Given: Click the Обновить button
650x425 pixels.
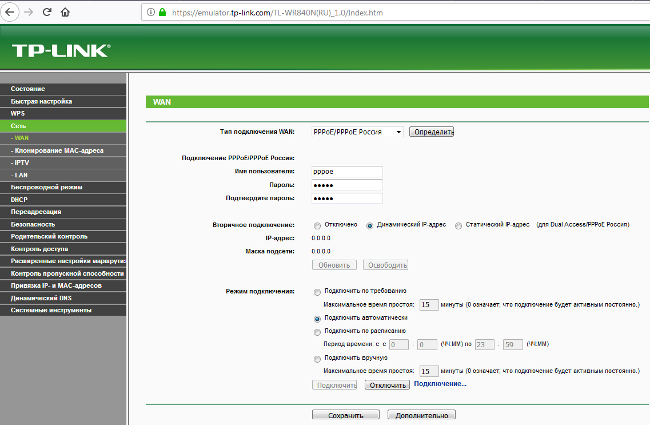Looking at the screenshot, I should click(334, 265).
